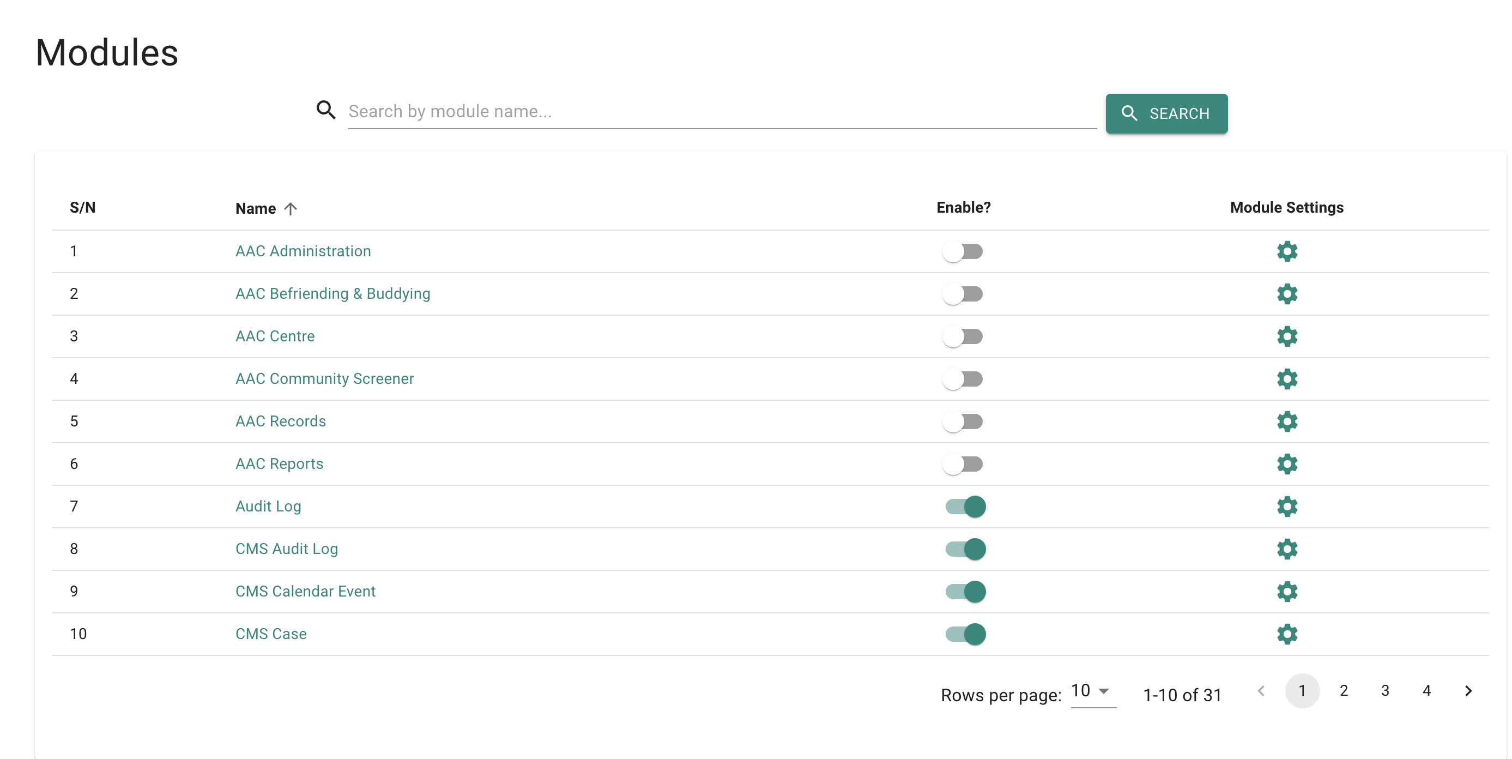
Task: Open the AAC Records module link
Action: pos(281,421)
